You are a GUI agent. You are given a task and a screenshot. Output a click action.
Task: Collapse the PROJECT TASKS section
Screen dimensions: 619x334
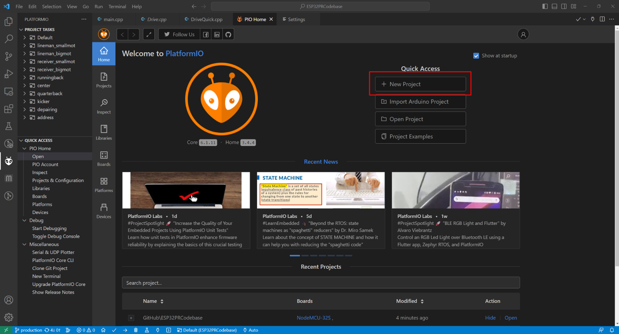coord(21,30)
